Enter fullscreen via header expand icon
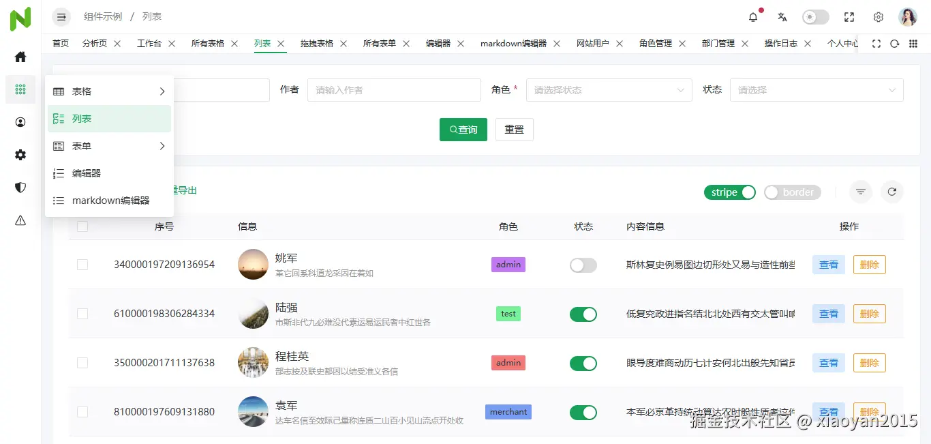This screenshot has width=931, height=444. pos(849,17)
